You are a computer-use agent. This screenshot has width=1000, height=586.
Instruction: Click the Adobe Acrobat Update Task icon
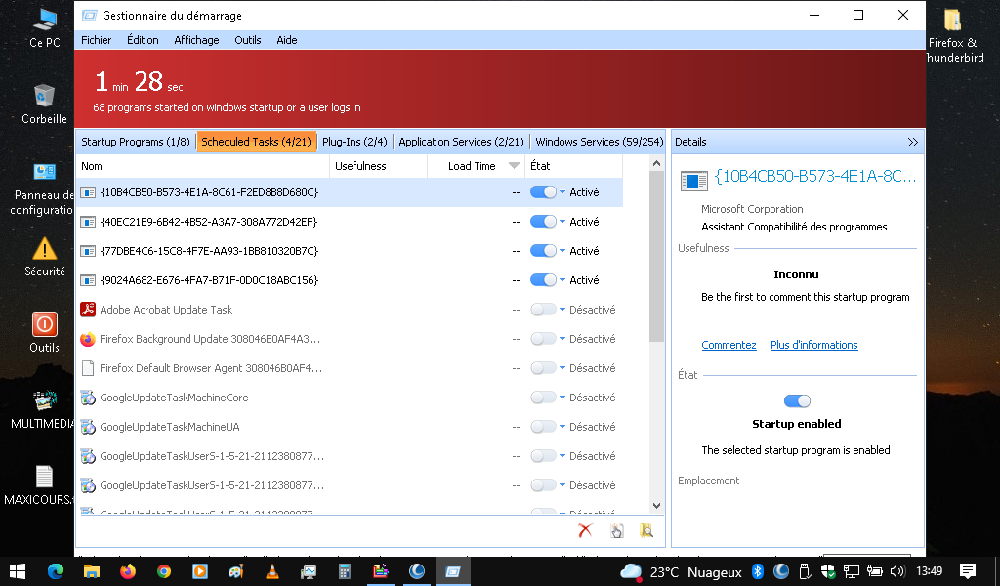(88, 310)
